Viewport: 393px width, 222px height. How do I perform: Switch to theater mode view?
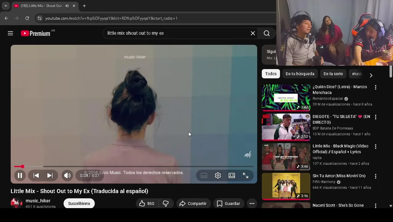coord(232,175)
